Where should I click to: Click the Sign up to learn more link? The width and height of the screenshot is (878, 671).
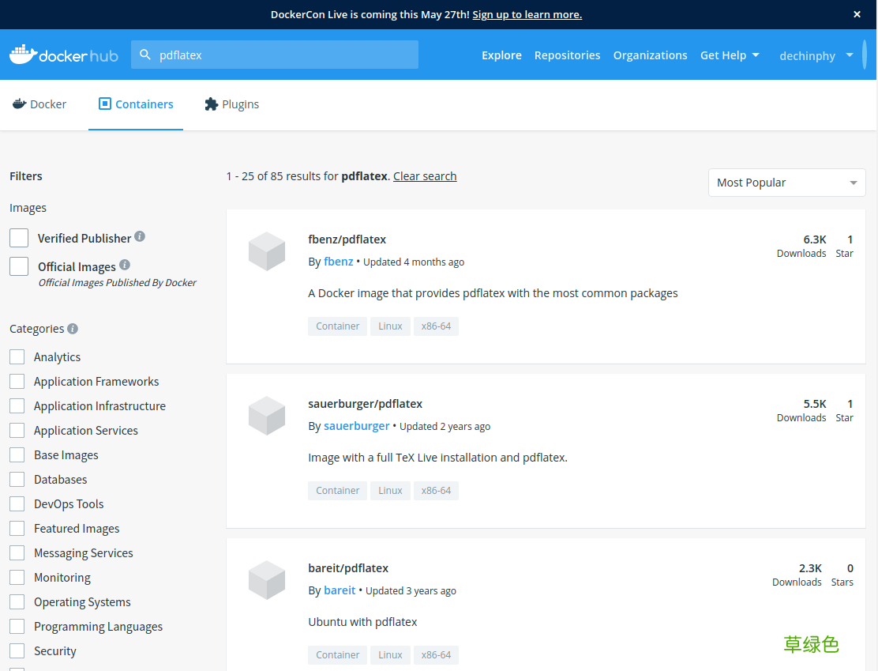[x=527, y=14]
